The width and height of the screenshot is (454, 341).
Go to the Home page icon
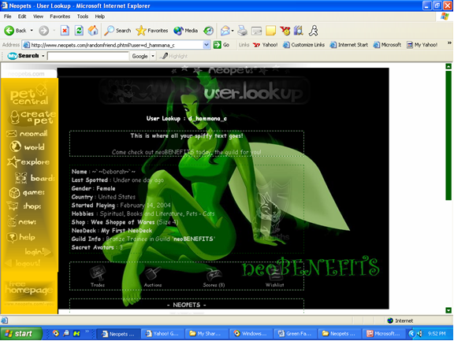(x=93, y=31)
